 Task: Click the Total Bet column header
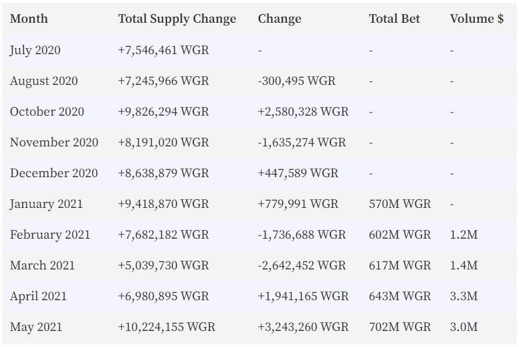point(394,19)
